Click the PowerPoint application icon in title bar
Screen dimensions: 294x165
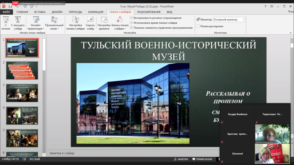click(x=4, y=6)
